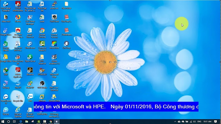Screen dimensions: 221x124
Task: Select the HTKK3.8.1 desktop icon
Action: click(x=42, y=71)
